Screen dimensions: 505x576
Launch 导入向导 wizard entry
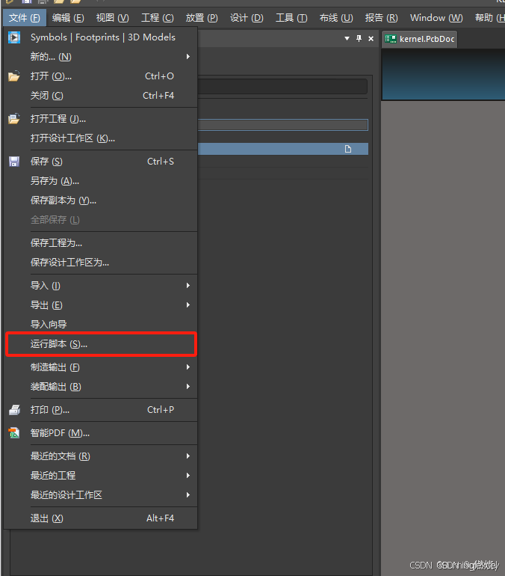point(101,325)
